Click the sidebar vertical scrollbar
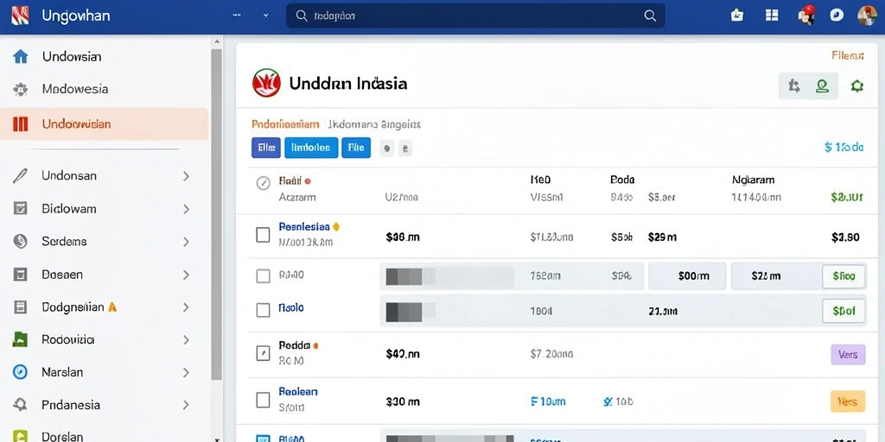This screenshot has width=885, height=442. click(x=217, y=214)
